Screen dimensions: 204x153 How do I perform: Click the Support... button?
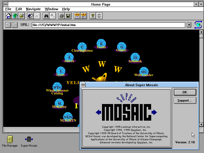(x=185, y=100)
